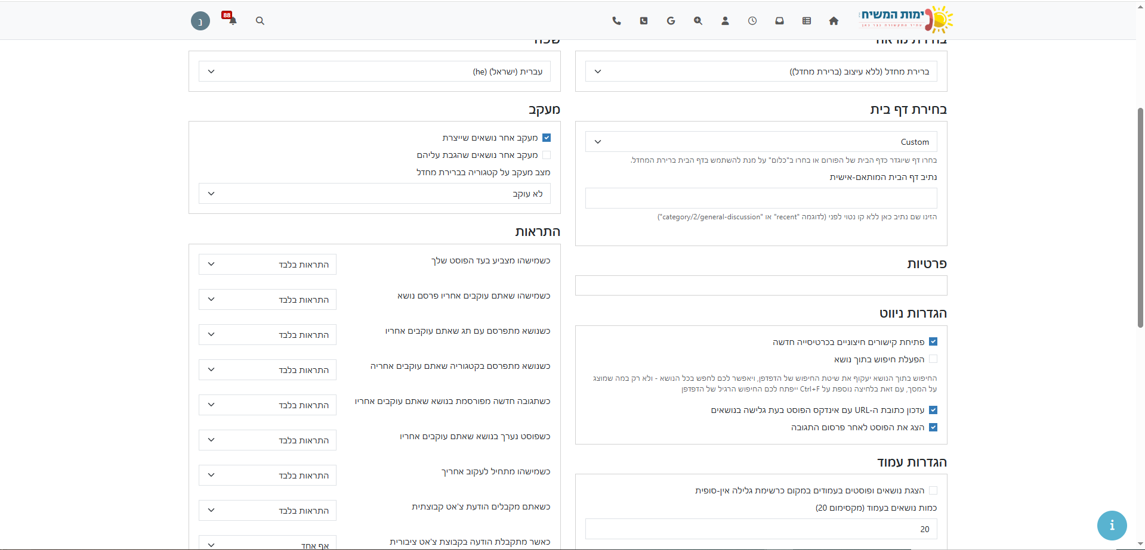The image size is (1145, 550).
Task: Click the search magnifier icon
Action: pyautogui.click(x=260, y=21)
